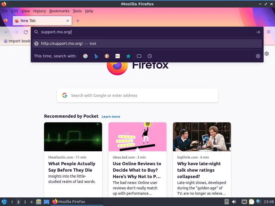
Task: Open the Firefox application hamburger menu
Action: click(x=269, y=32)
